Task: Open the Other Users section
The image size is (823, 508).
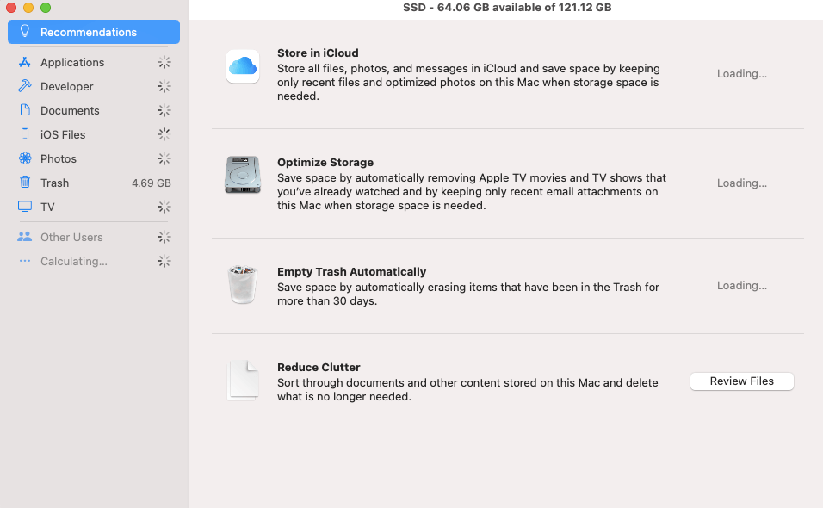Action: 72,237
